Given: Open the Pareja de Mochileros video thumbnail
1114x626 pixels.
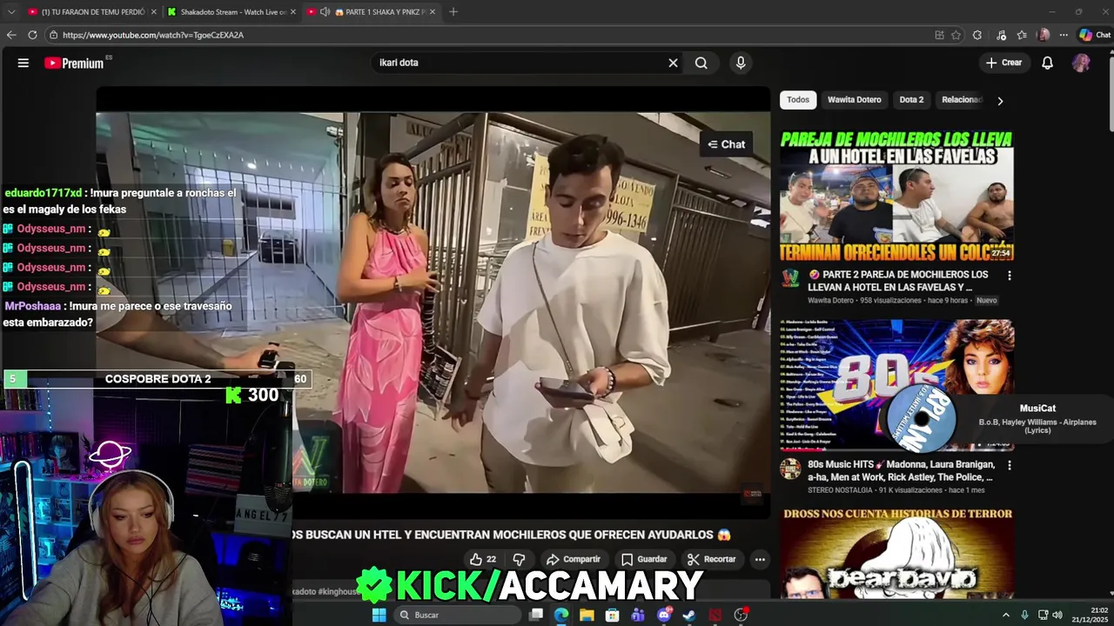Looking at the screenshot, I should 896,196.
